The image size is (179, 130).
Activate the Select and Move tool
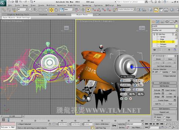tap(51, 10)
